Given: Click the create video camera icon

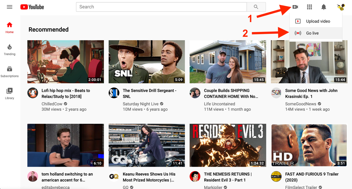Looking at the screenshot, I should coord(295,7).
